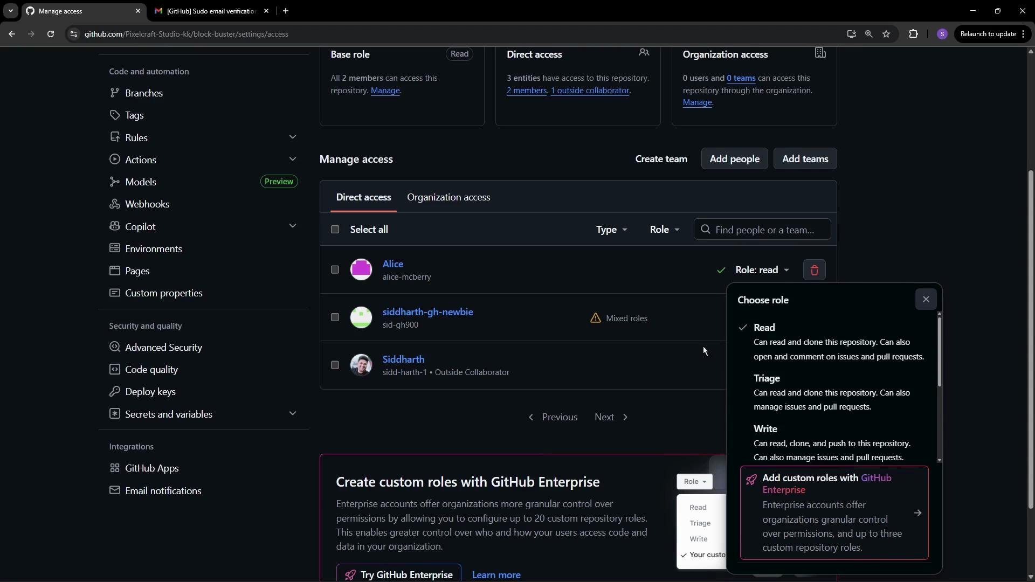Open the browser profile avatar

tap(942, 34)
